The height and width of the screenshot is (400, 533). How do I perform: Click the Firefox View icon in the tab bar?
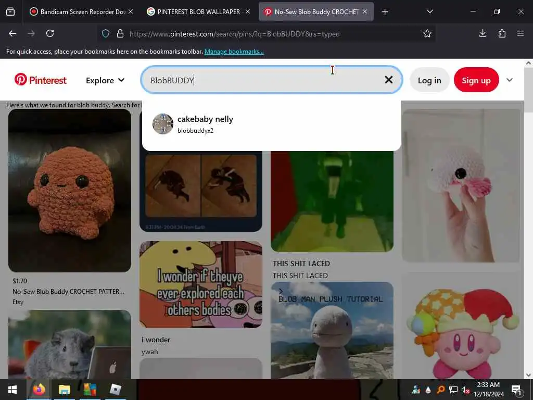pos(10,11)
